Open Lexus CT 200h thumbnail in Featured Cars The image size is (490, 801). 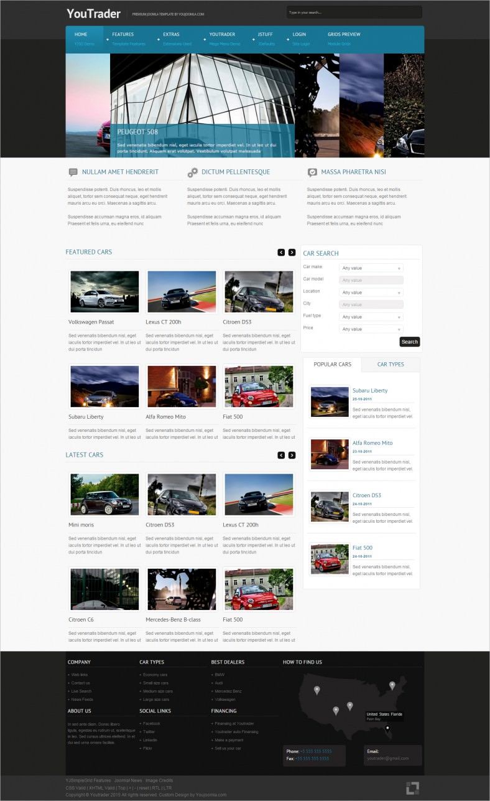[182, 291]
